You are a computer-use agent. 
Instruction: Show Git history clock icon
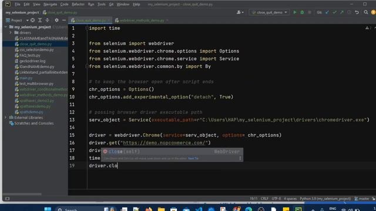tap(349, 12)
